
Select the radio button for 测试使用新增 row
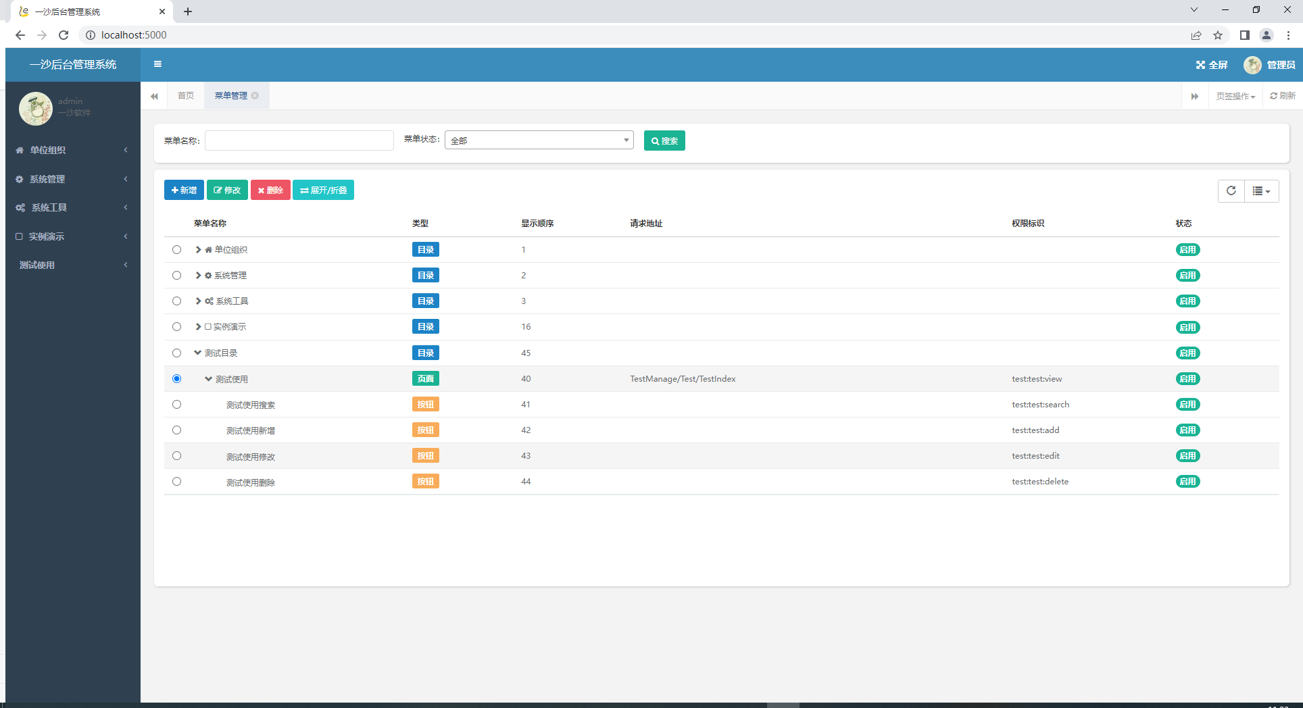[x=176, y=430]
